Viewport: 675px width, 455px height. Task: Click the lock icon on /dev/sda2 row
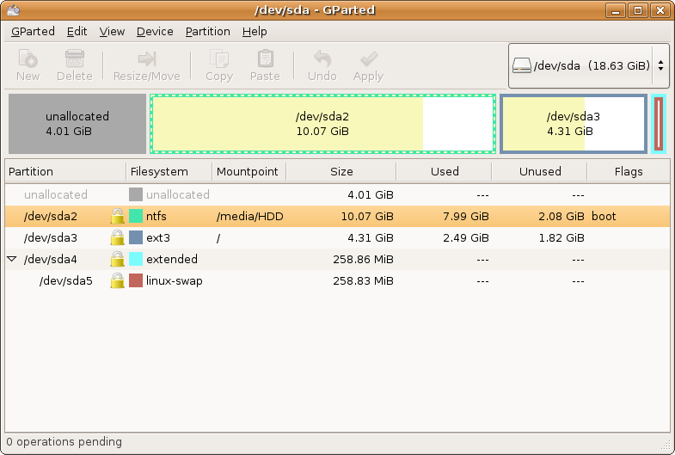pyautogui.click(x=117, y=216)
